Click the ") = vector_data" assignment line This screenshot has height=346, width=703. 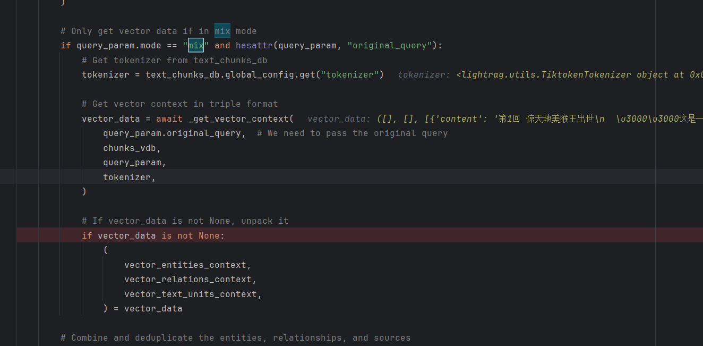[142, 309]
